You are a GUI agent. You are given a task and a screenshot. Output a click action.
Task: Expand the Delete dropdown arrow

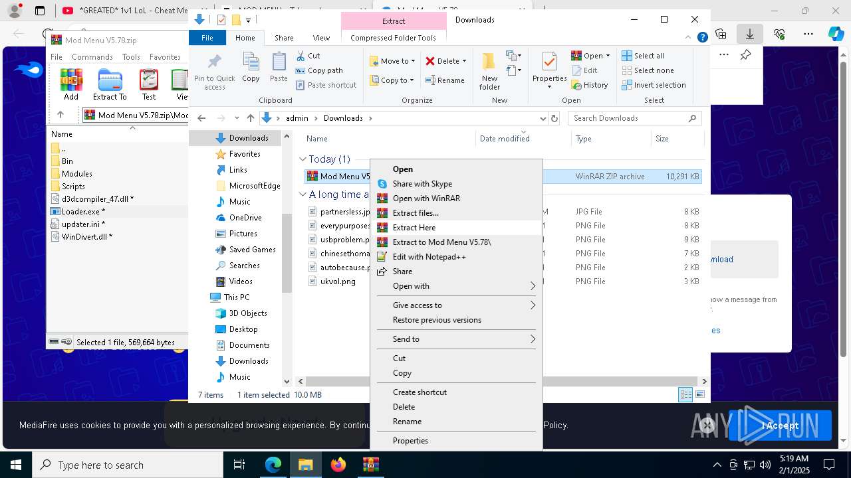click(x=464, y=61)
